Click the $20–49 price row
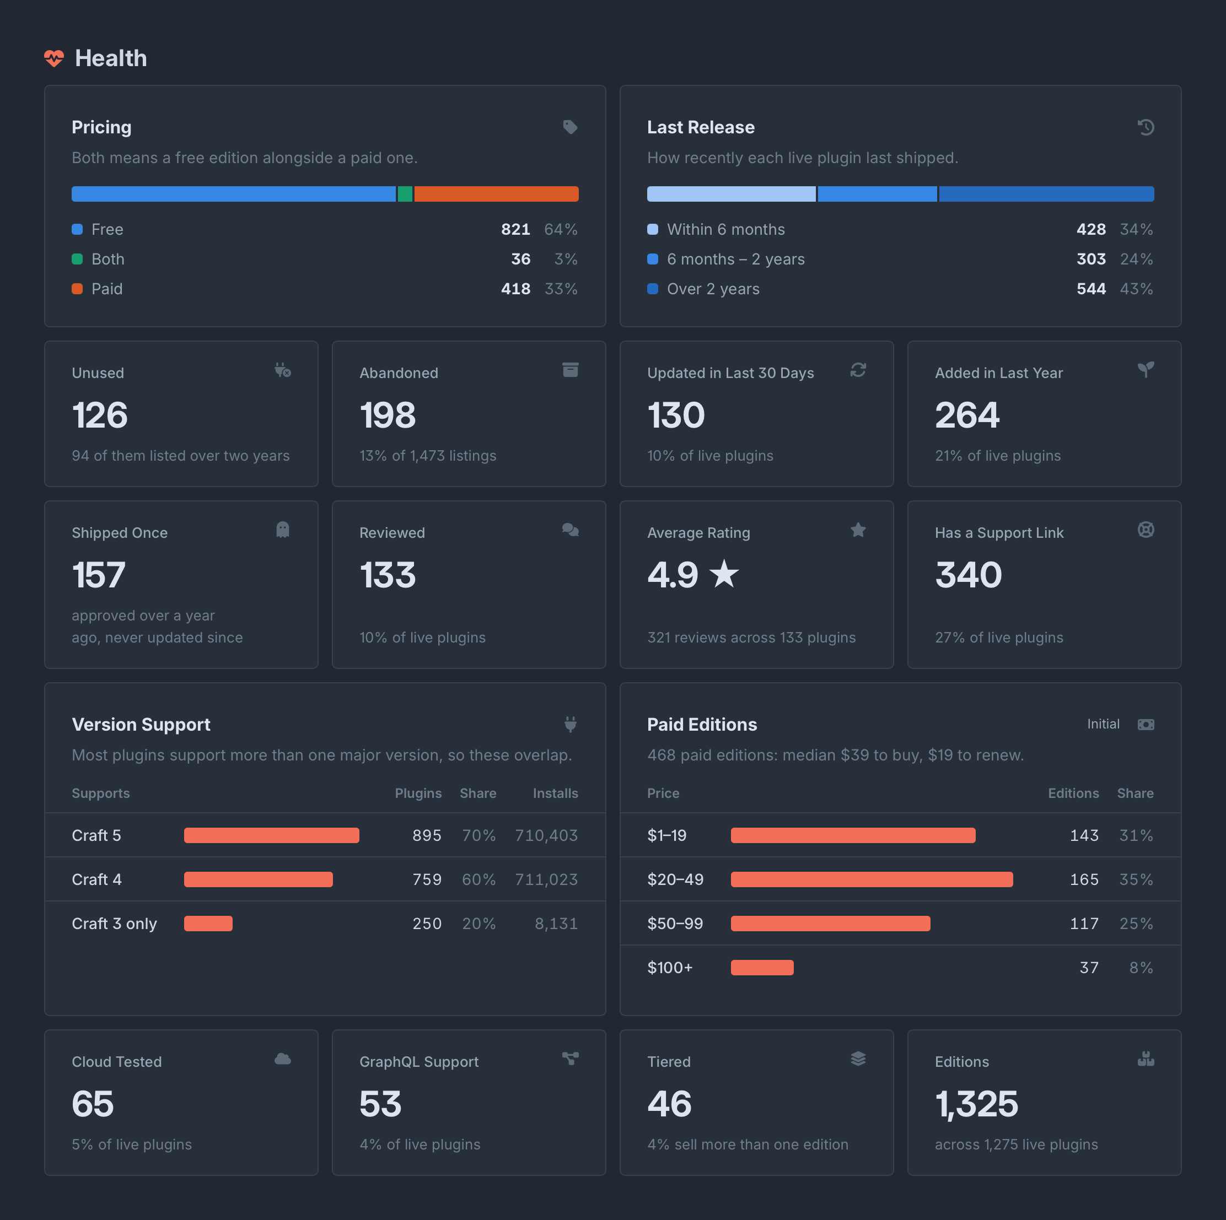The image size is (1226, 1220). [900, 879]
